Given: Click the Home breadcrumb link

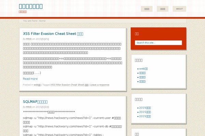Looking at the screenshot, I should click(42, 21).
